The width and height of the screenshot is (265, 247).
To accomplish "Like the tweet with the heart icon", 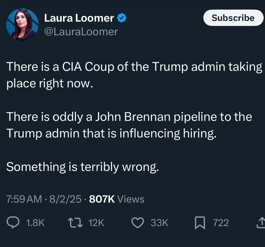I will point(137,223).
